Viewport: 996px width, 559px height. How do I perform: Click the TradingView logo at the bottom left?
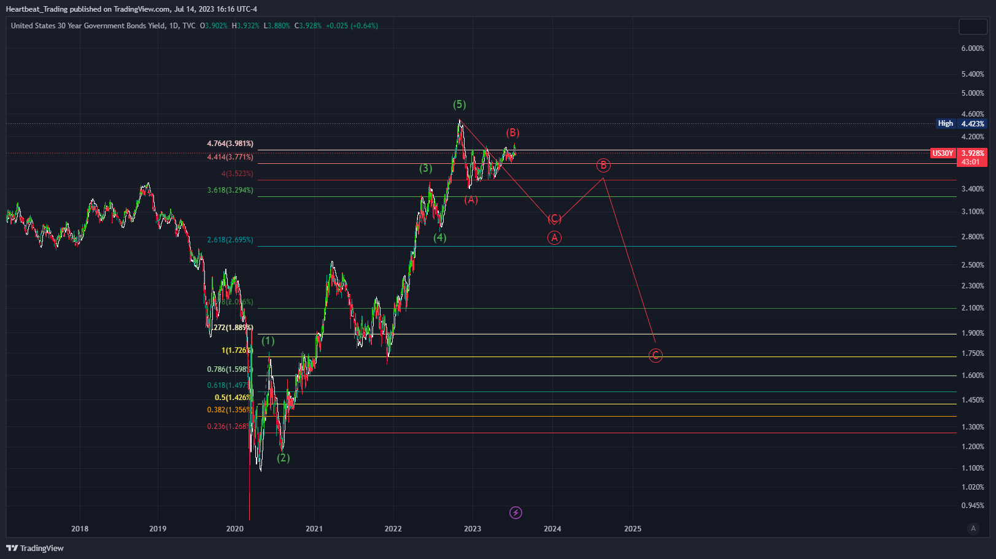(x=35, y=548)
